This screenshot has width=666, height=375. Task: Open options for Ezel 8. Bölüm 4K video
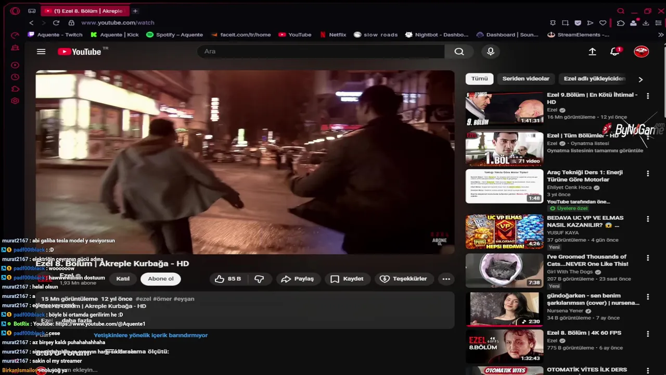pos(648,334)
